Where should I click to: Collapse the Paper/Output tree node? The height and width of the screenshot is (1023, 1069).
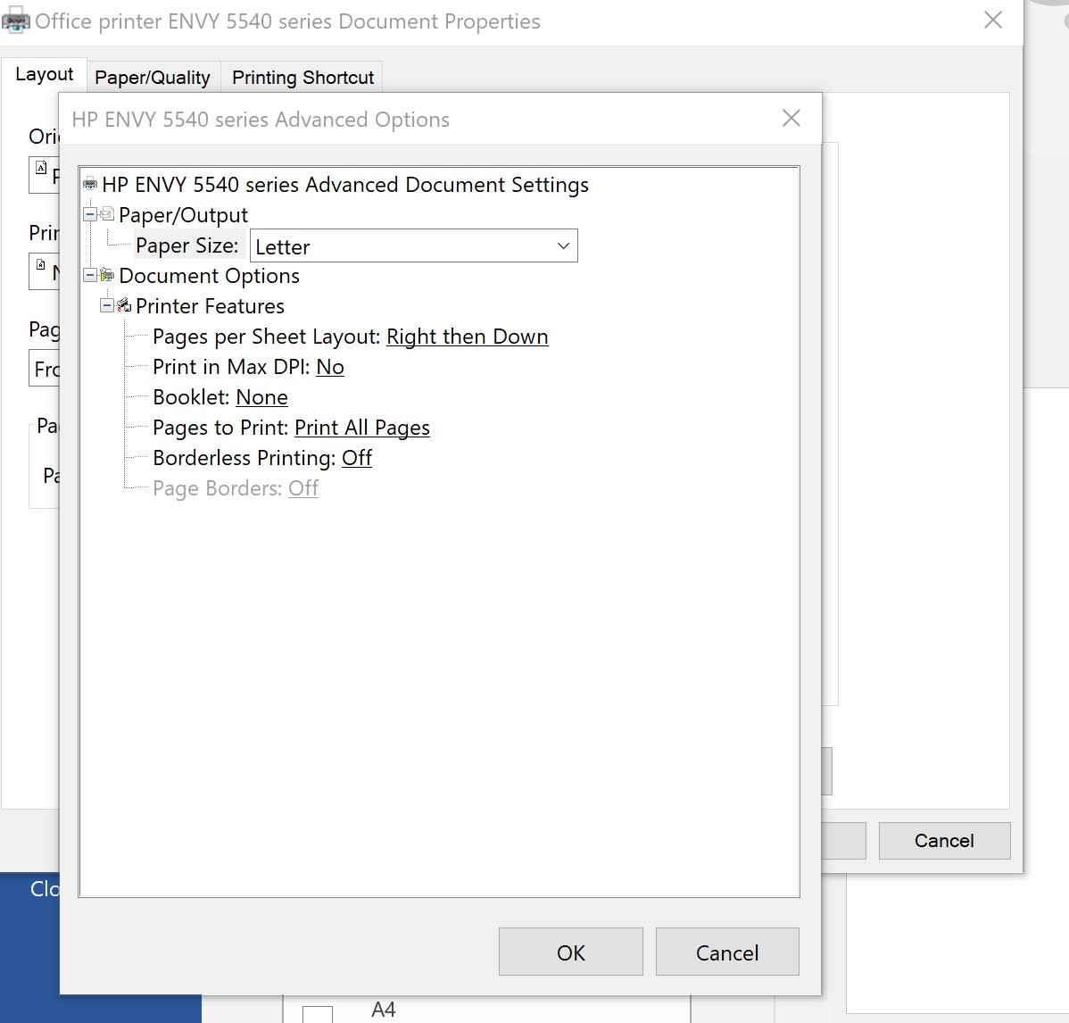(x=90, y=214)
